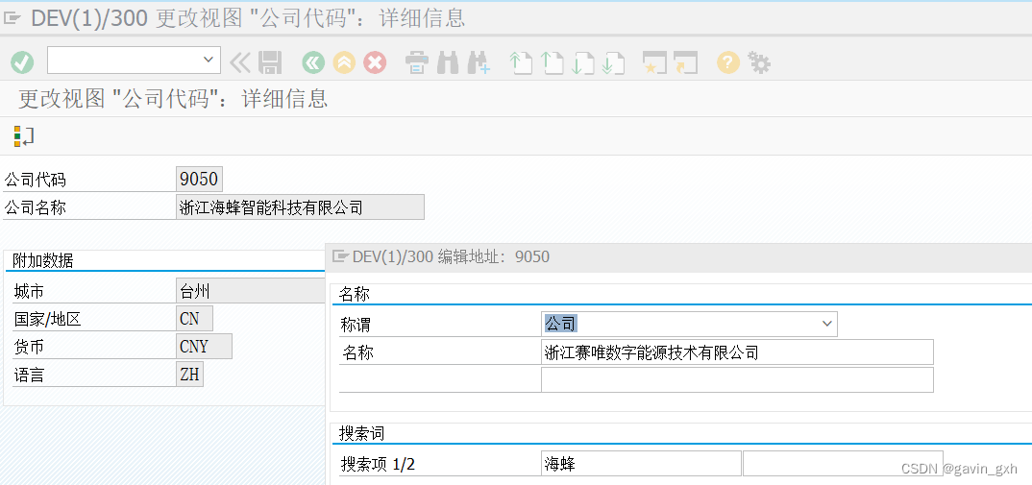Screen dimensions: 1032x485
Task: Click the yellow Exit up-arrow icon
Action: [344, 63]
